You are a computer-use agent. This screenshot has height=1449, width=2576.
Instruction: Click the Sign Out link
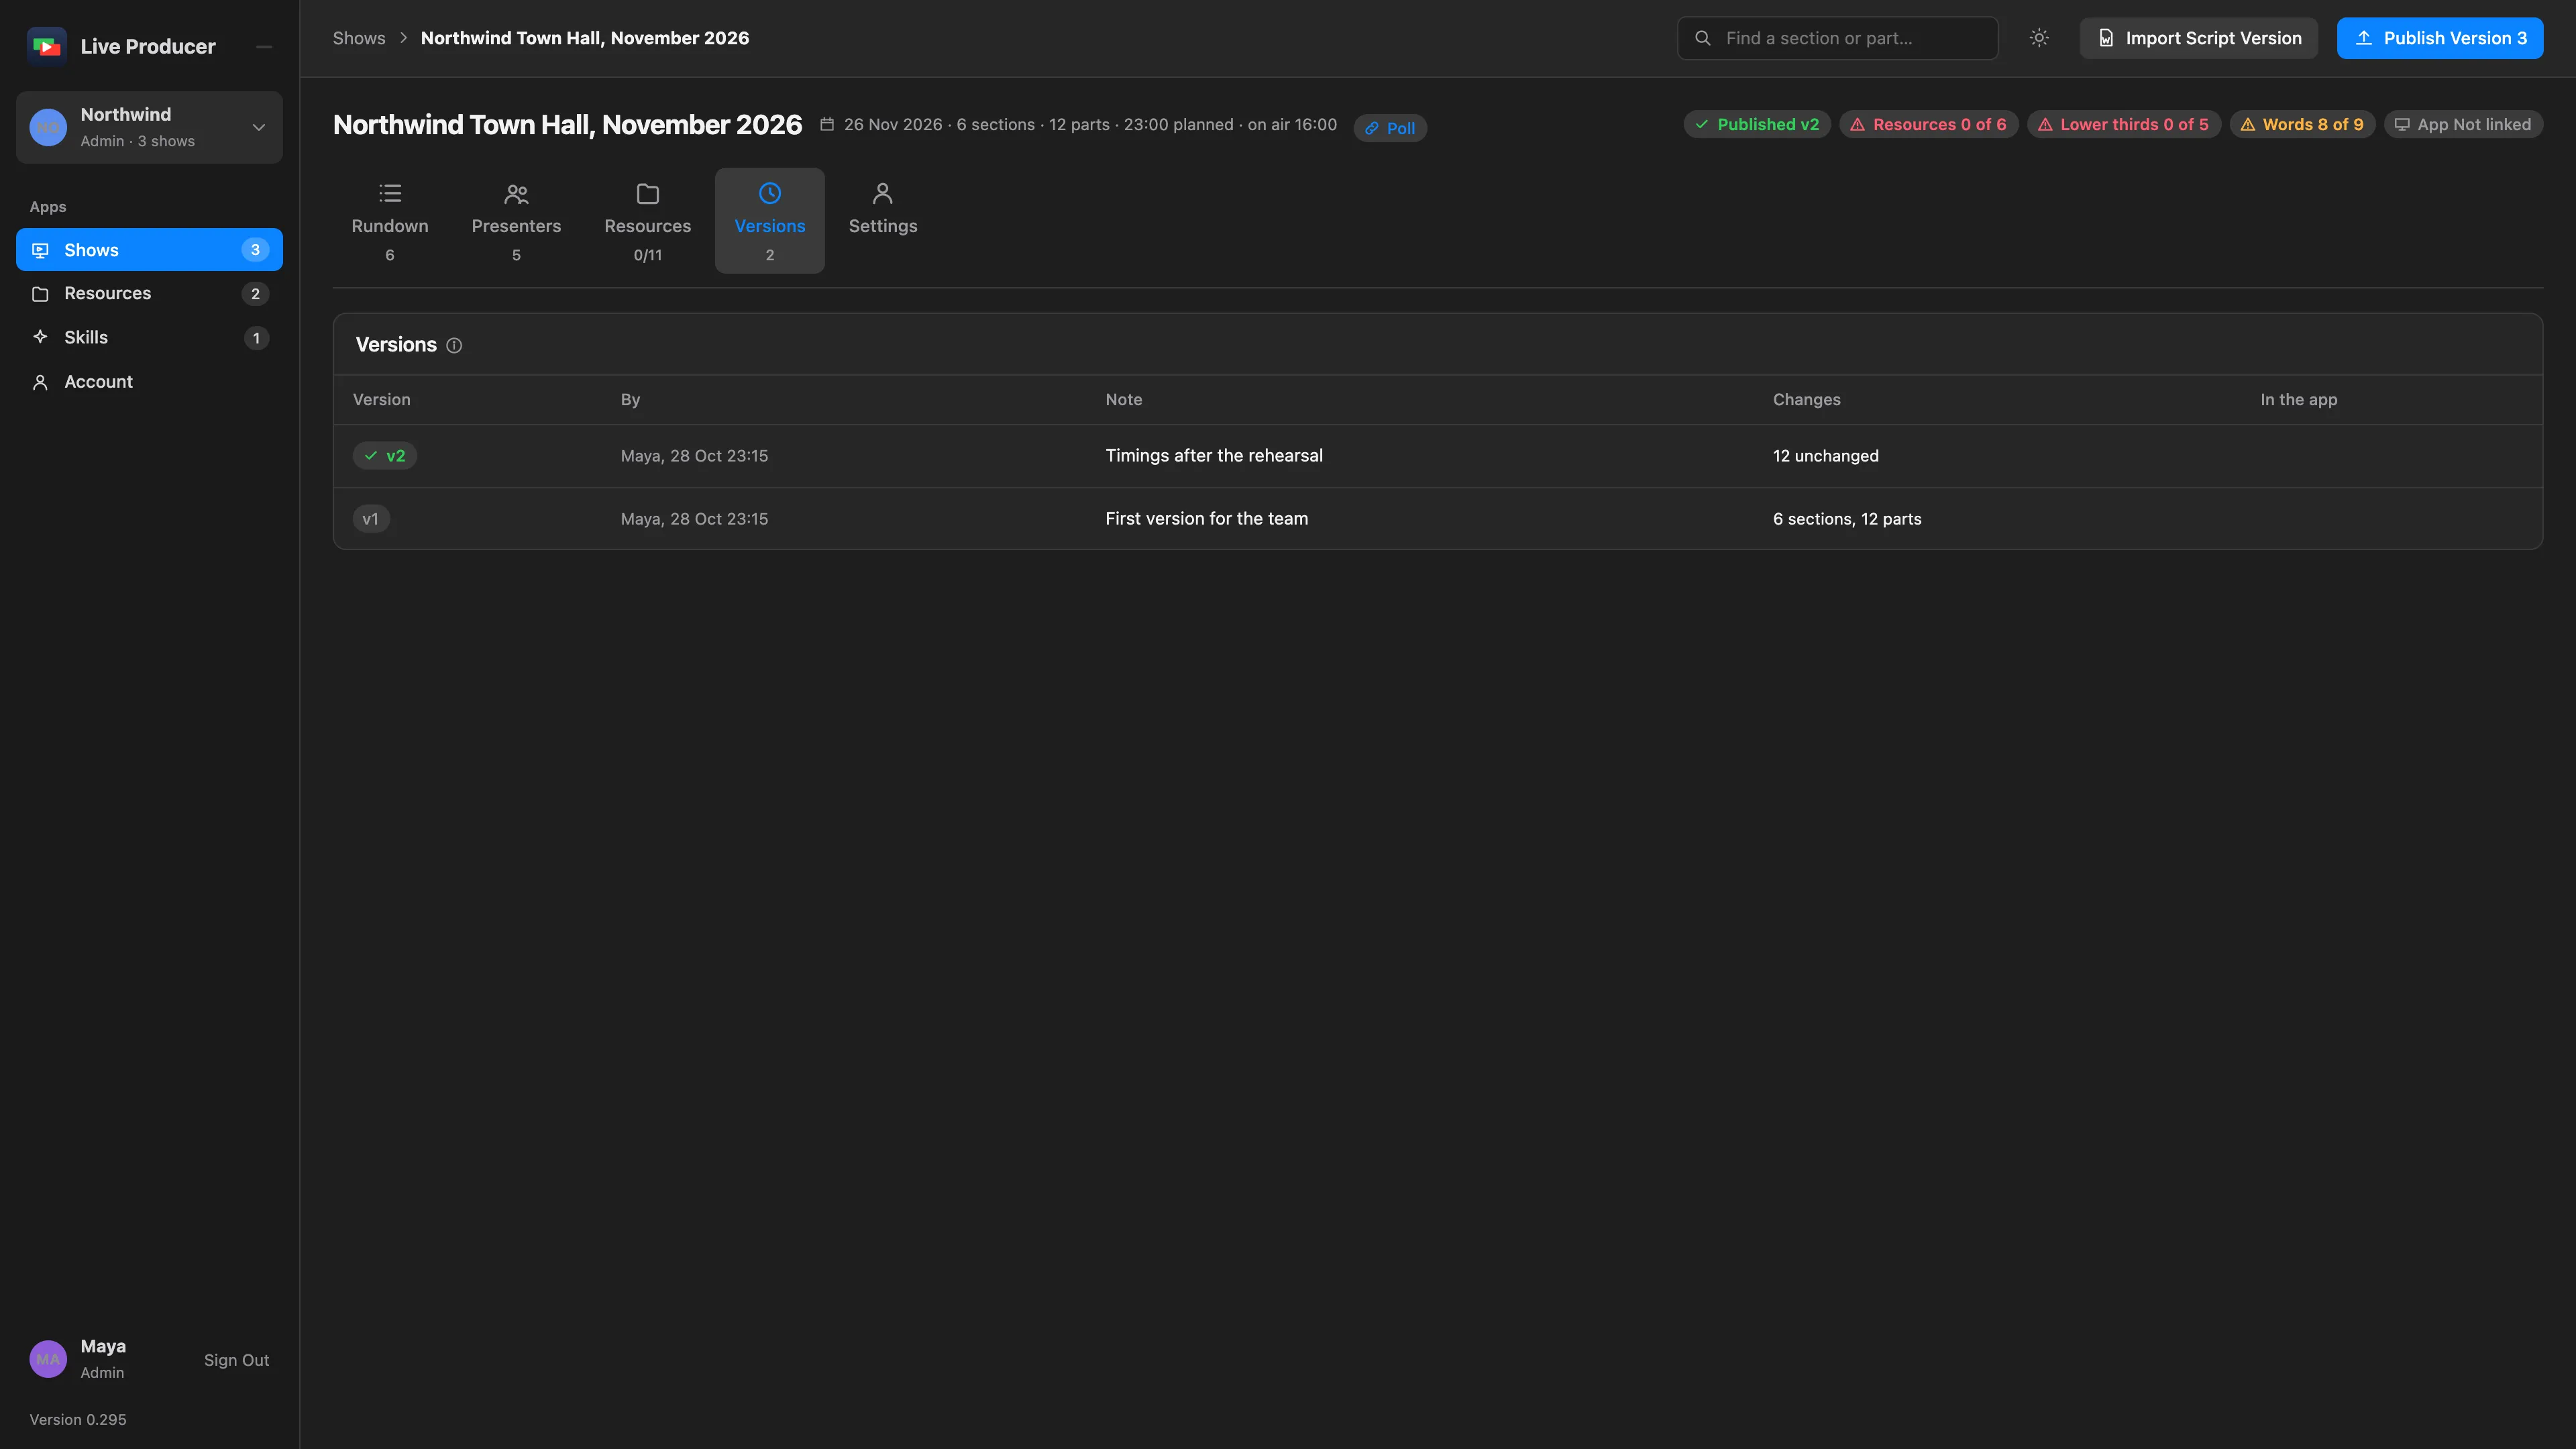(236, 1360)
